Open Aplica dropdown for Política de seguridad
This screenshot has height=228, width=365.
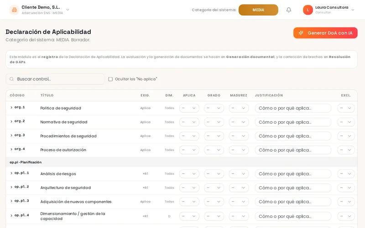189,108
